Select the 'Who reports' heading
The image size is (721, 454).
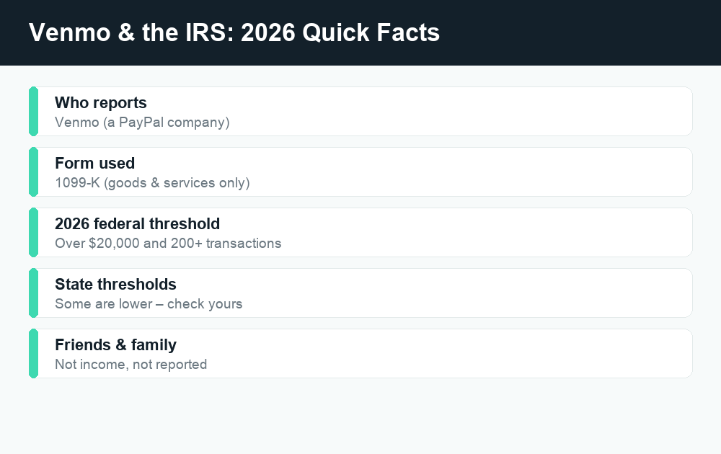[x=101, y=103]
